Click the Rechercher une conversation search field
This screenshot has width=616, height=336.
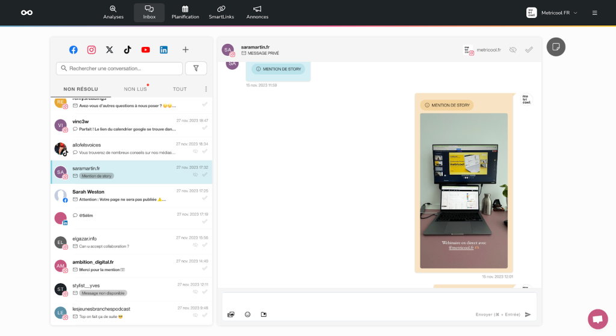point(119,69)
